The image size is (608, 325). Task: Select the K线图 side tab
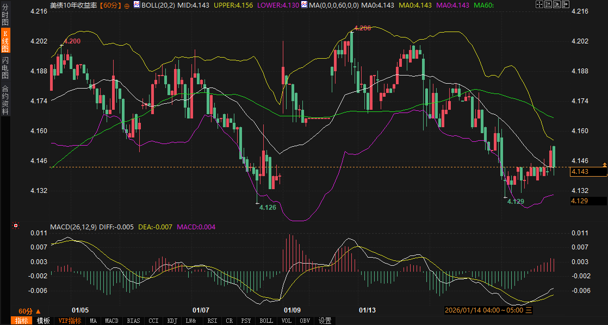(5, 41)
